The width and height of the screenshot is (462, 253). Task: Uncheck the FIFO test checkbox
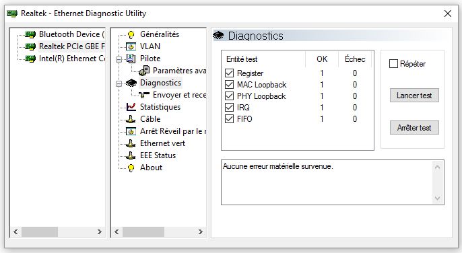229,119
